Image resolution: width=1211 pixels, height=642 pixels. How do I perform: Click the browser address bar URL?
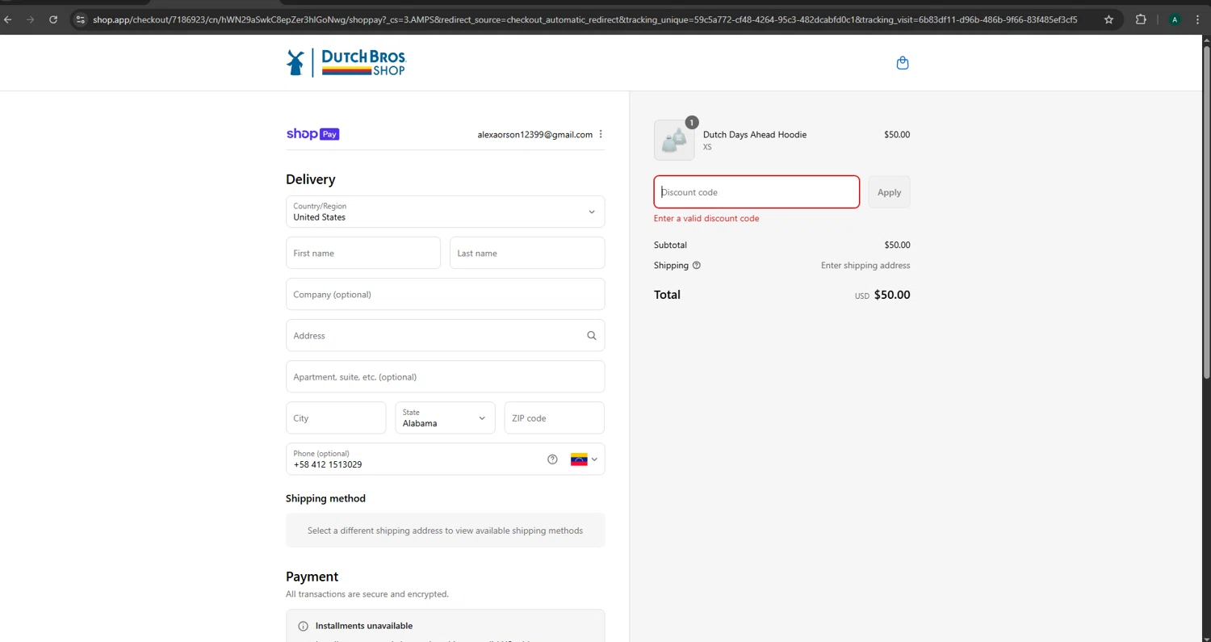tap(585, 19)
